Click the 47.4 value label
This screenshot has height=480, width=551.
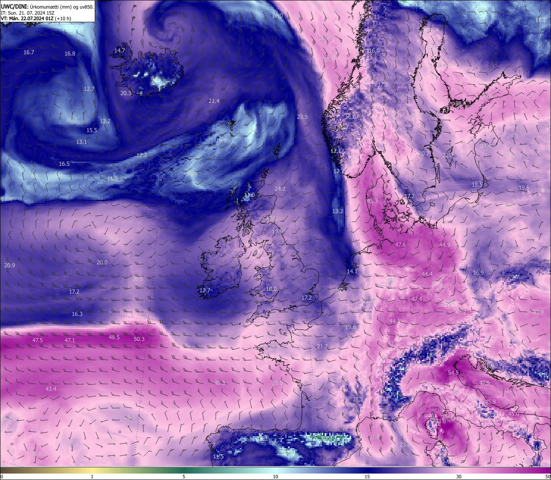click(417, 299)
